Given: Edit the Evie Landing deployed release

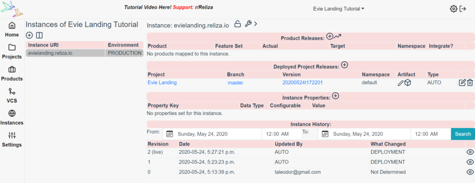Looking at the screenshot, I should click(x=462, y=82).
